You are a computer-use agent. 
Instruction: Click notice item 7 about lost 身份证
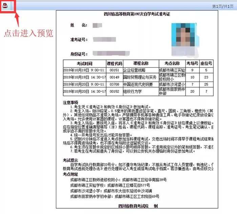pos(133,151)
